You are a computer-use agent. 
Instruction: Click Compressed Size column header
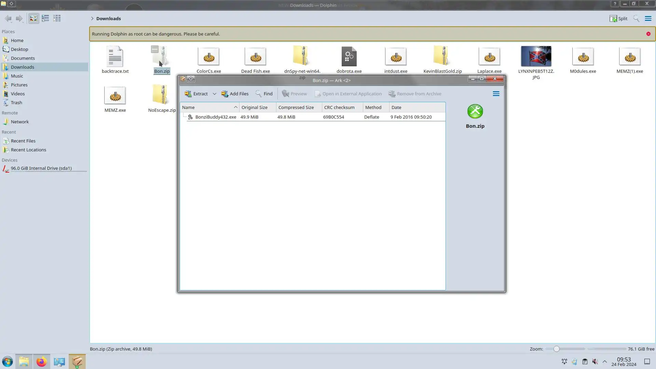296,107
